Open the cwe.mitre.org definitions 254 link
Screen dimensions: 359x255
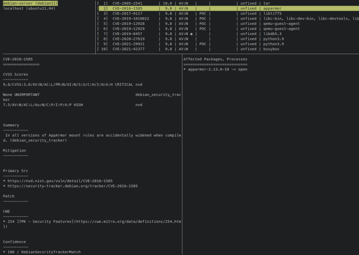click(92, 224)
